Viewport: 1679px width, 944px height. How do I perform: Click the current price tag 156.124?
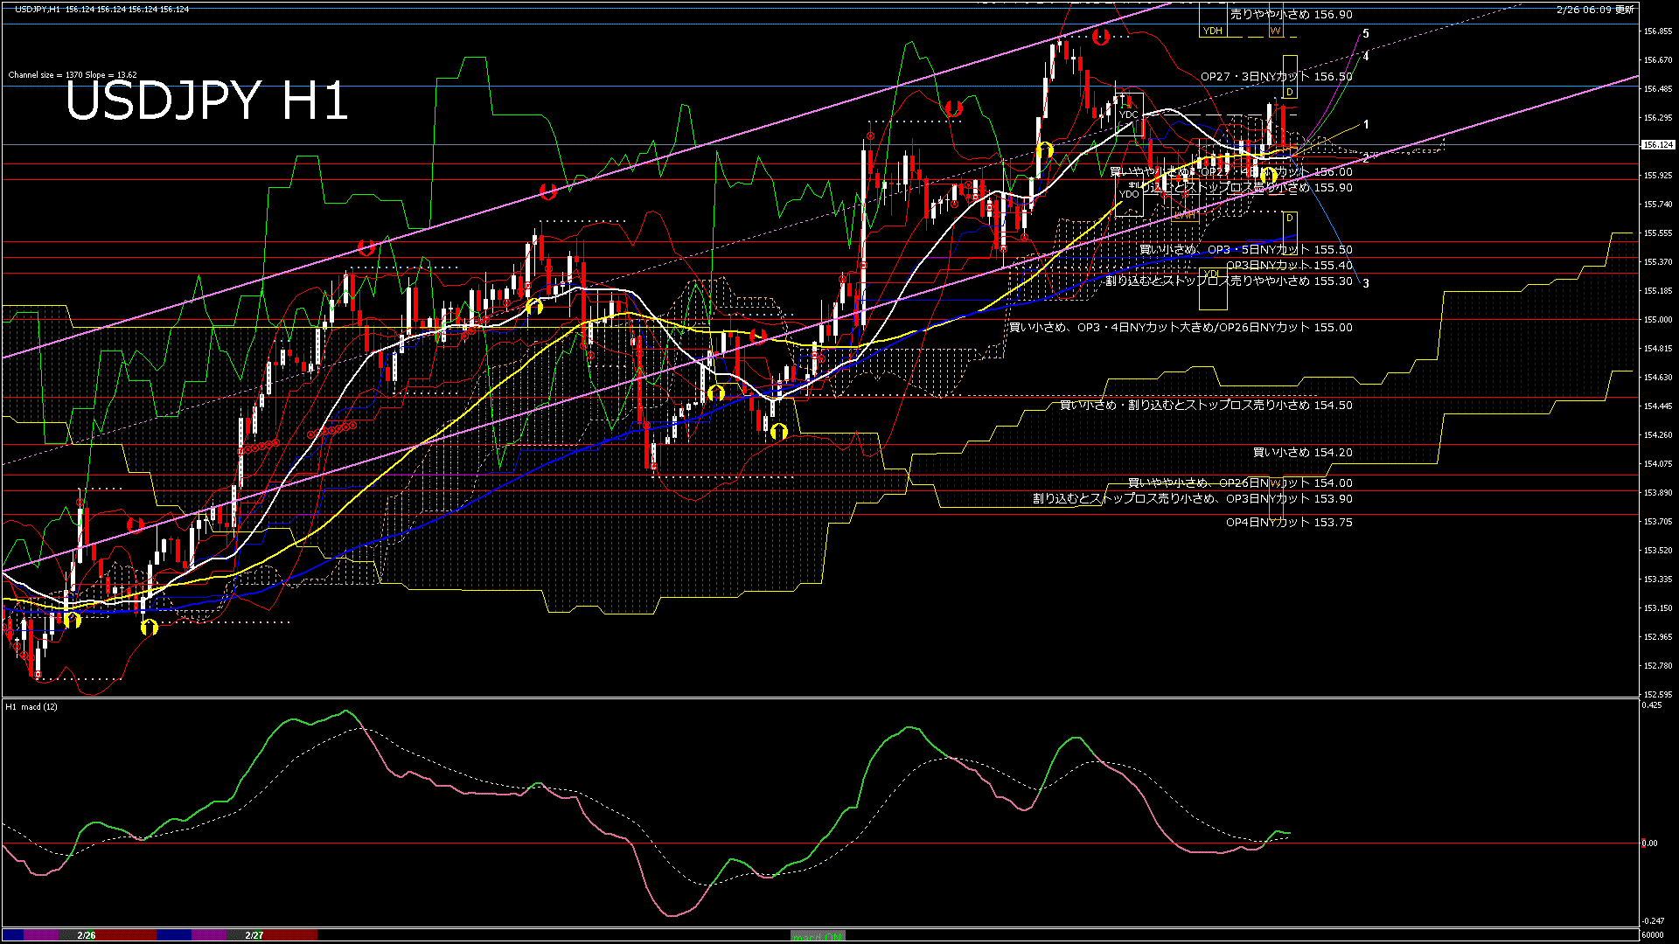pyautogui.click(x=1658, y=145)
